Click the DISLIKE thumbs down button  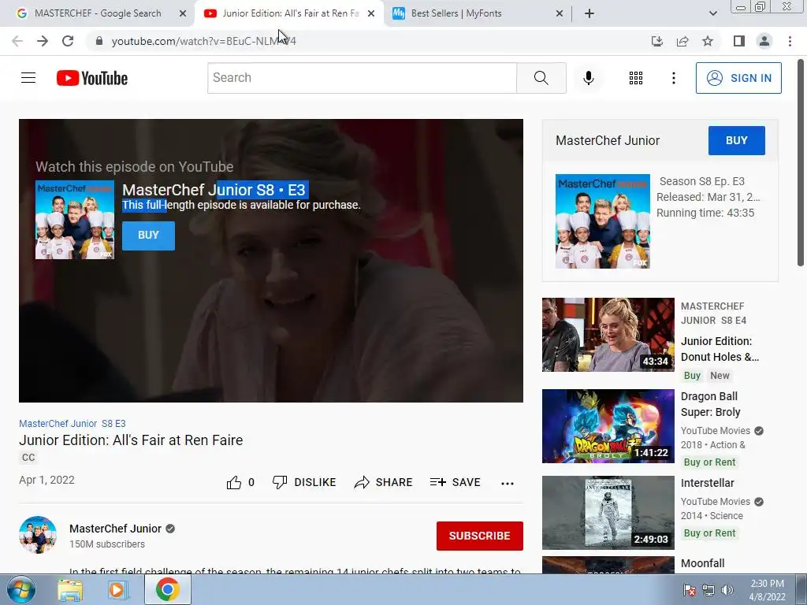pos(303,482)
